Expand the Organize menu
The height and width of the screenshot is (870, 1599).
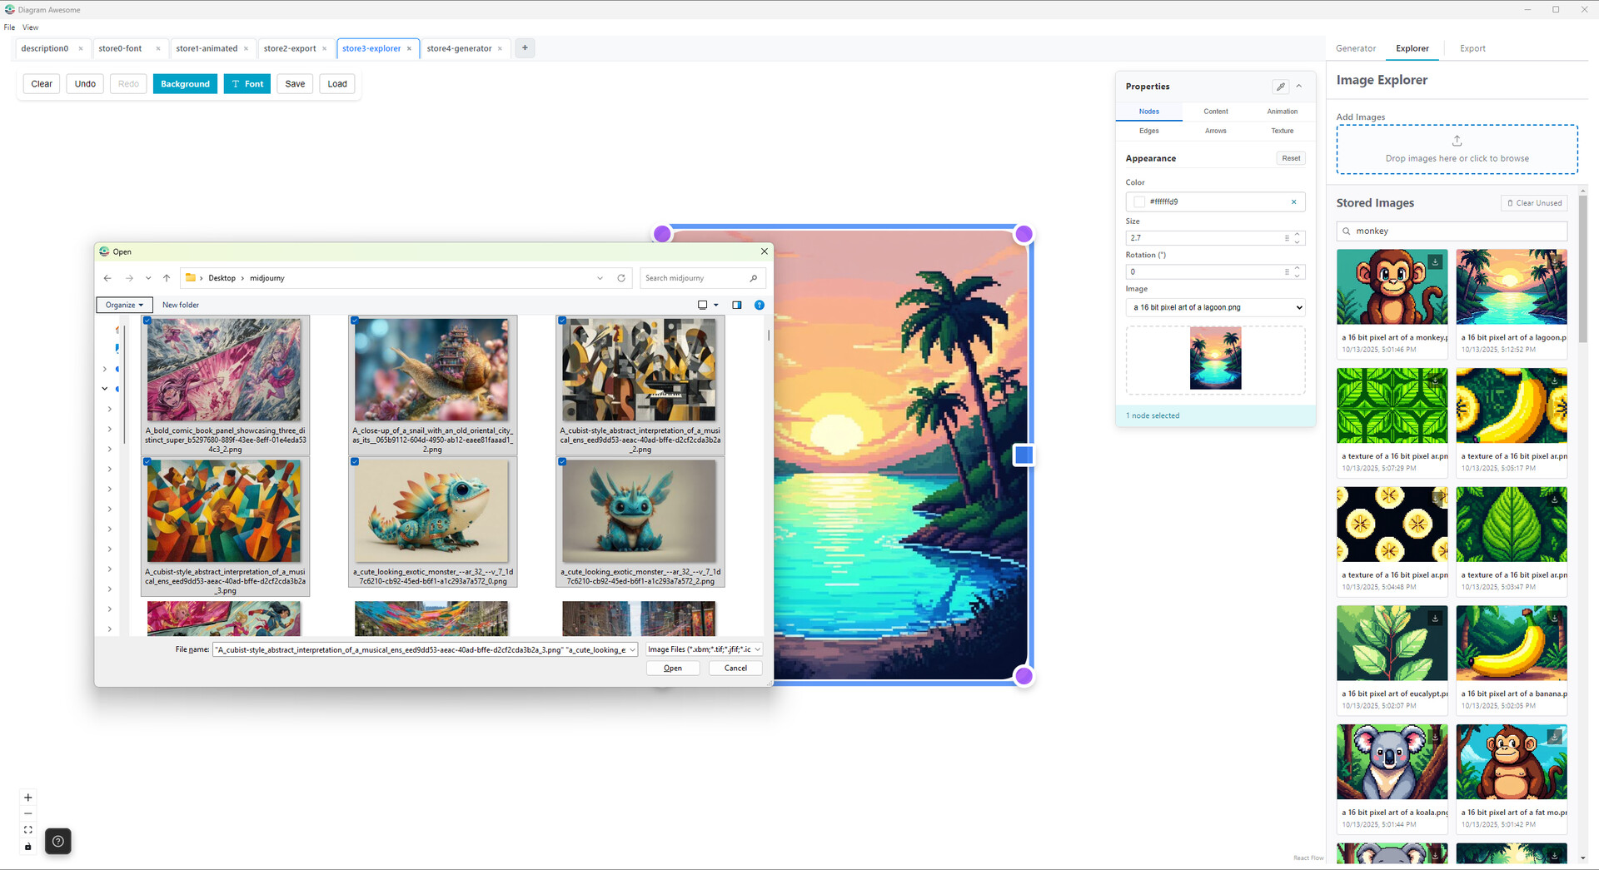[x=123, y=305]
